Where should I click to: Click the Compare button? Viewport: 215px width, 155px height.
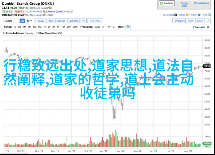tap(73, 21)
